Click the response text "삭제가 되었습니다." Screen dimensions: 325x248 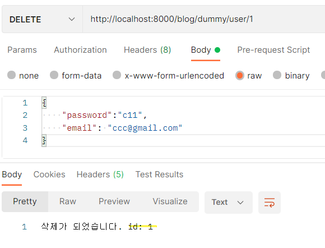(81, 227)
